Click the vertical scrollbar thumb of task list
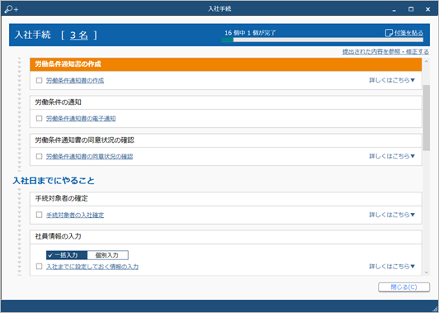Screen dimensions: 439x313 click(426, 118)
